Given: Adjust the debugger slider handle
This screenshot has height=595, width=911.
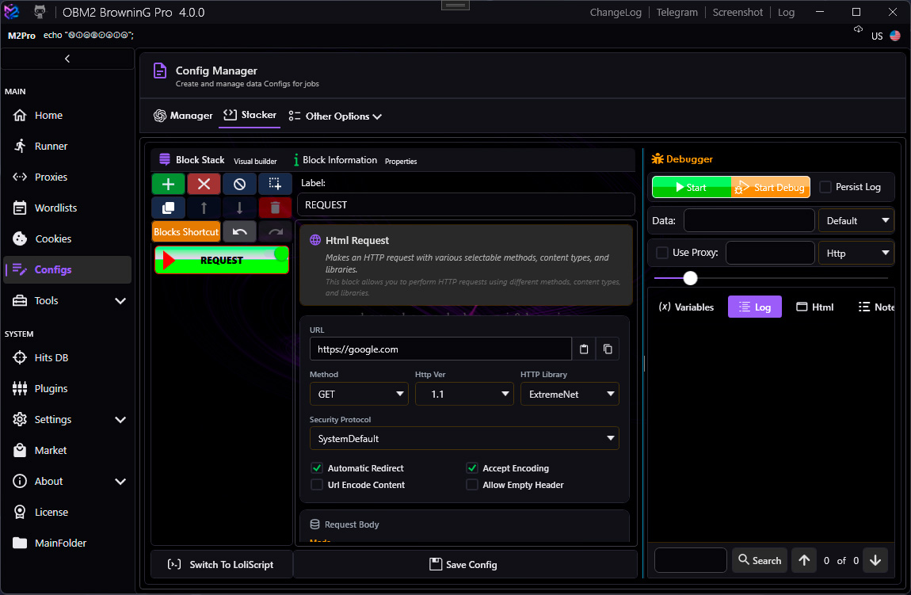Looking at the screenshot, I should [690, 278].
